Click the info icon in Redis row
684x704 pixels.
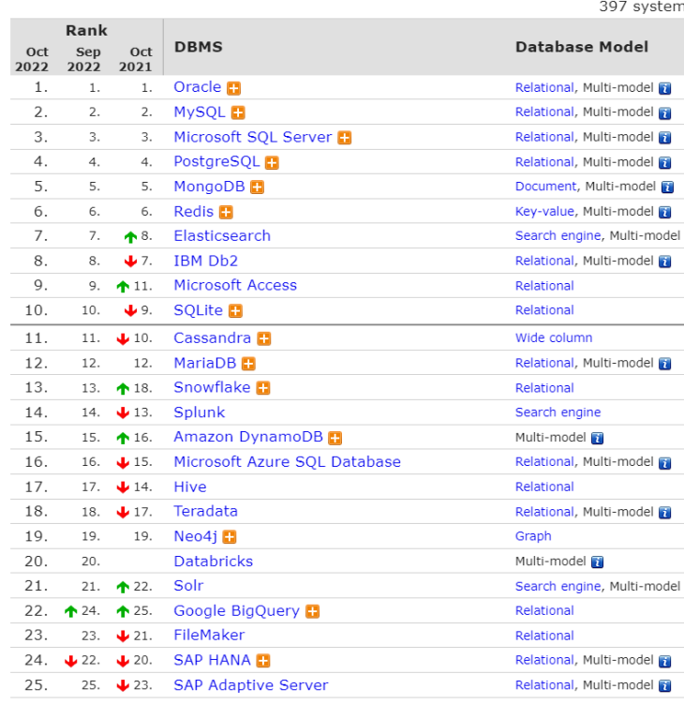(x=664, y=212)
